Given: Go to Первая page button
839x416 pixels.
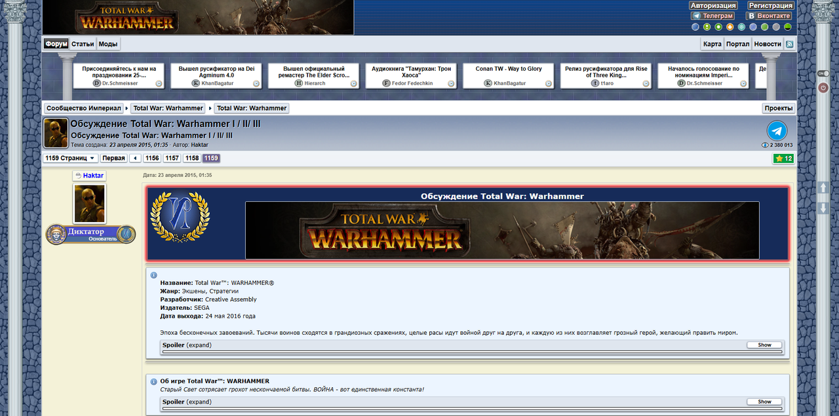Looking at the screenshot, I should pyautogui.click(x=114, y=159).
